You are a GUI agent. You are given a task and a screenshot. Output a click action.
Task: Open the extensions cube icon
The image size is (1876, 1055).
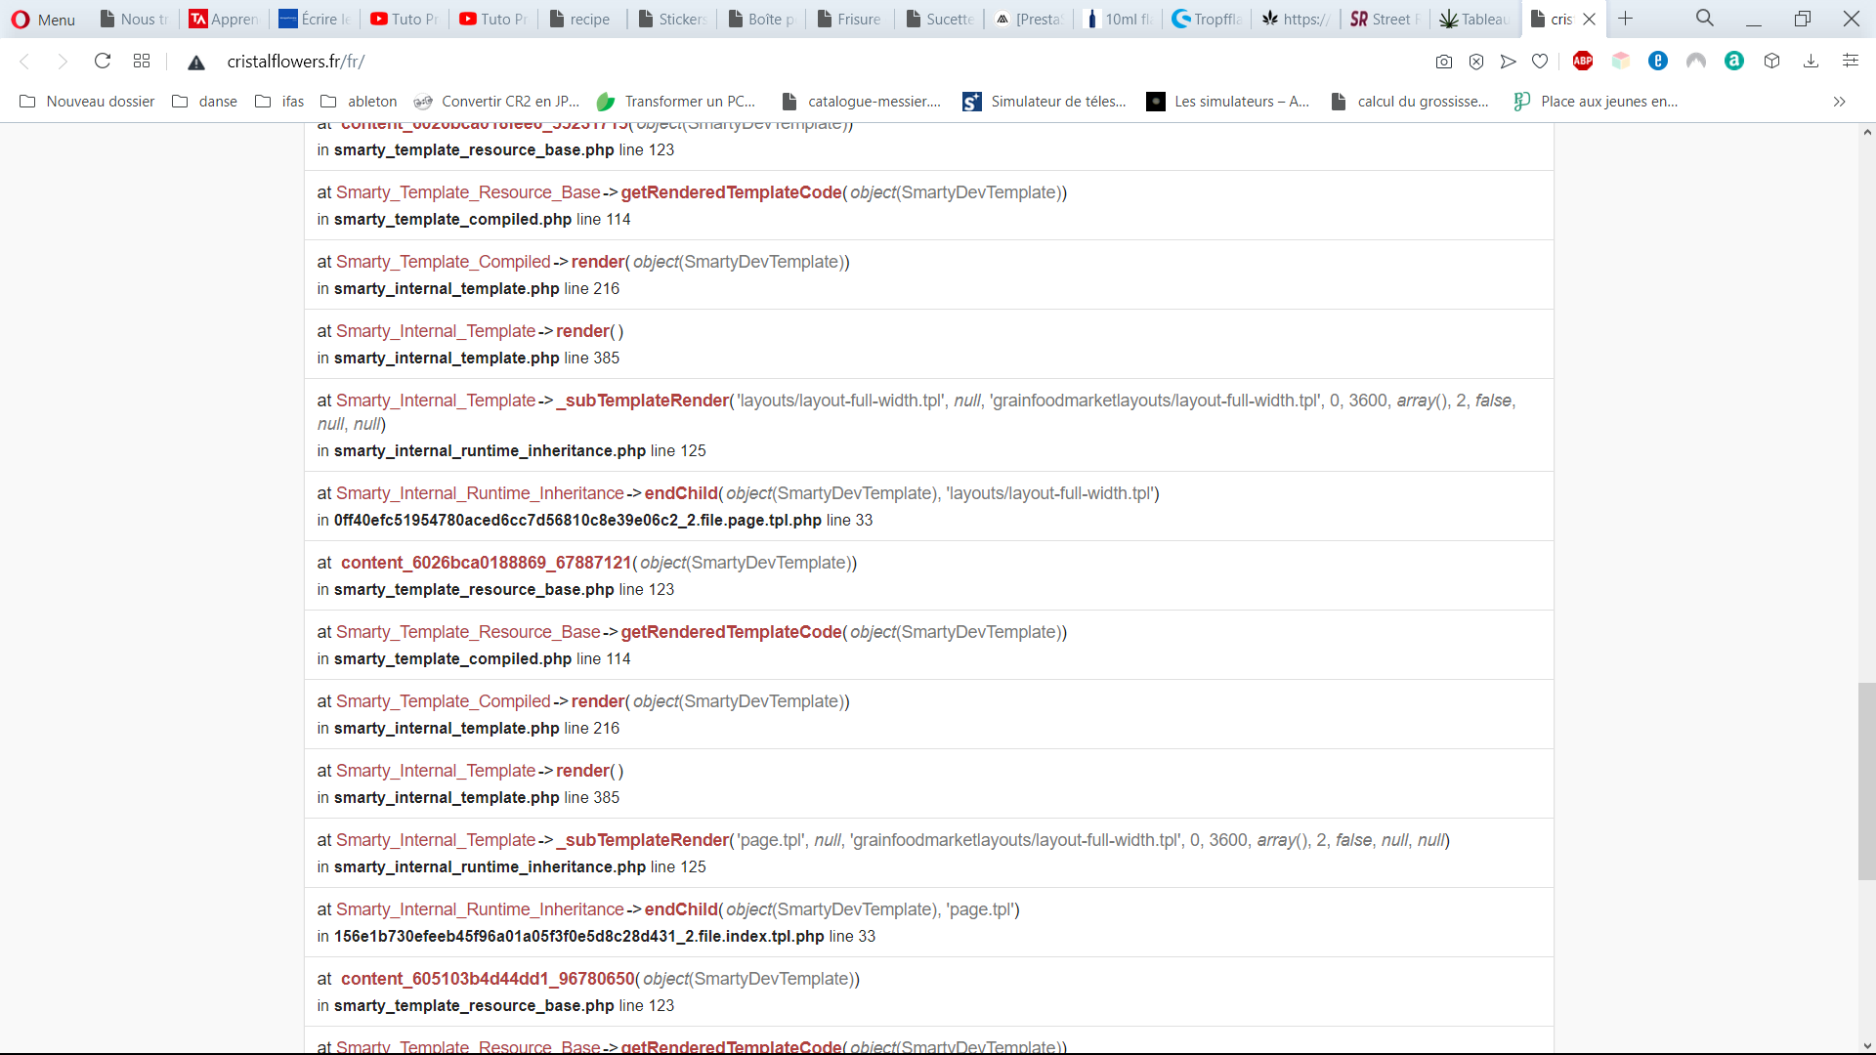coord(1771,62)
